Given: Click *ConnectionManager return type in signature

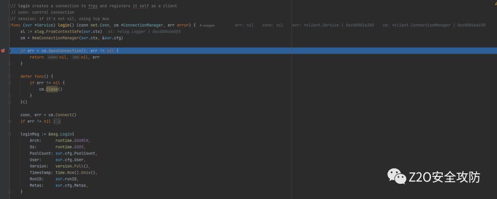Looking at the screenshot, I should 142,25.
